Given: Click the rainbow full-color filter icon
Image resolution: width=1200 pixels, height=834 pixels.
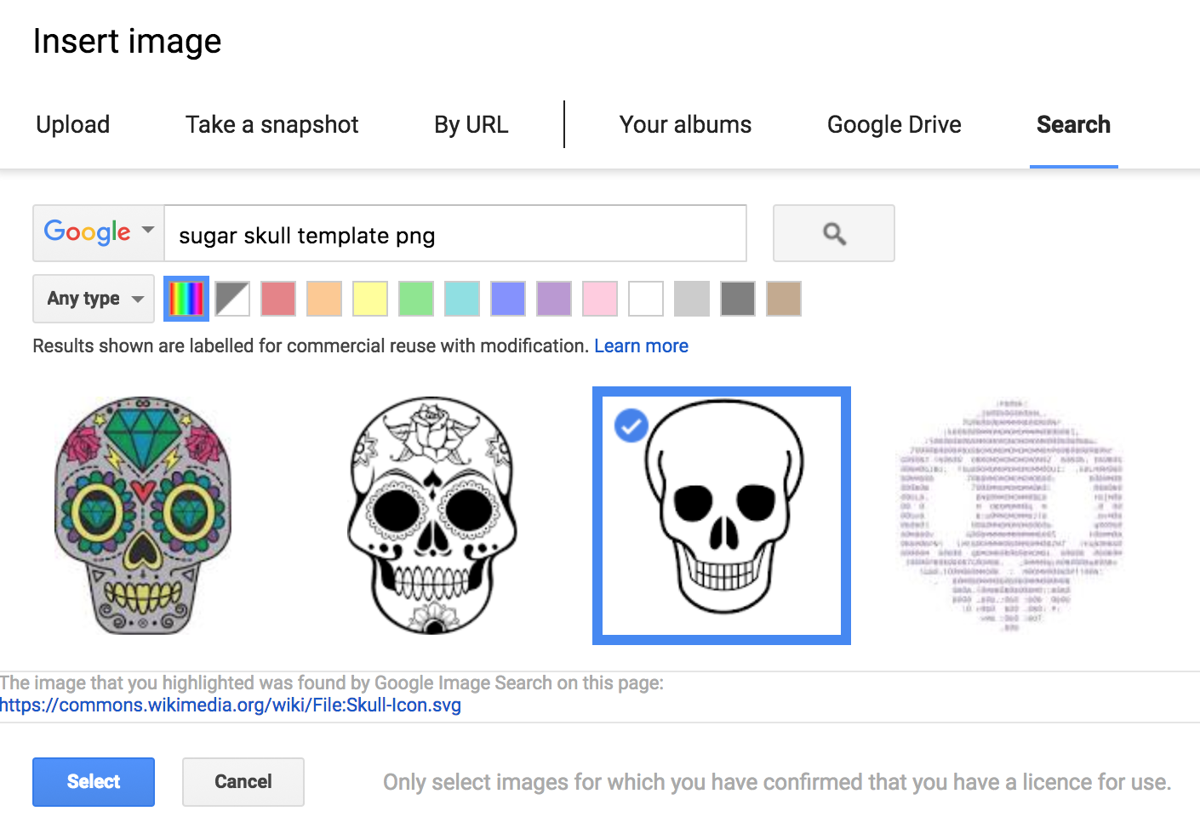Looking at the screenshot, I should (186, 299).
